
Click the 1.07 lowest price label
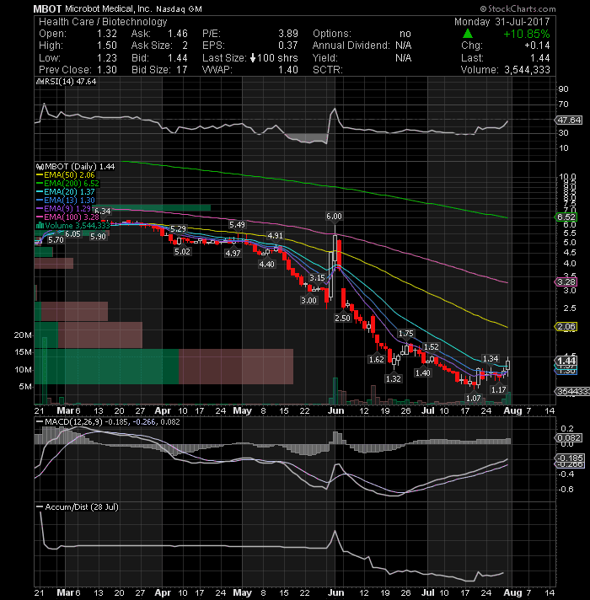(x=474, y=399)
